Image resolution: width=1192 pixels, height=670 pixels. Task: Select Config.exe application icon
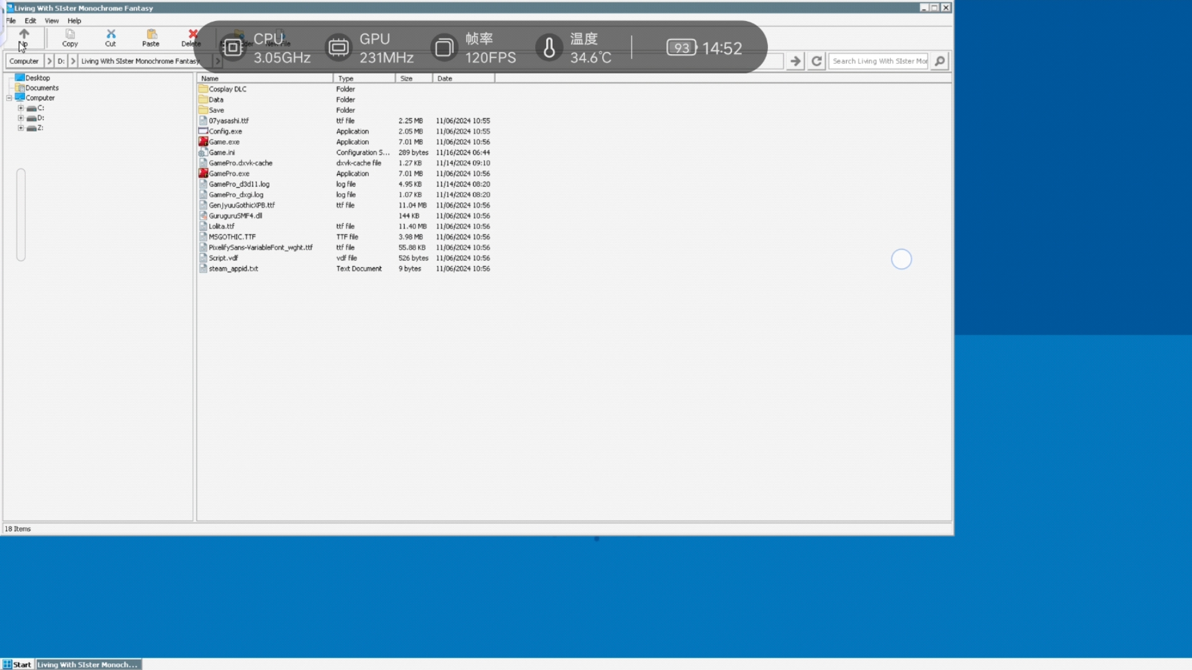click(203, 131)
